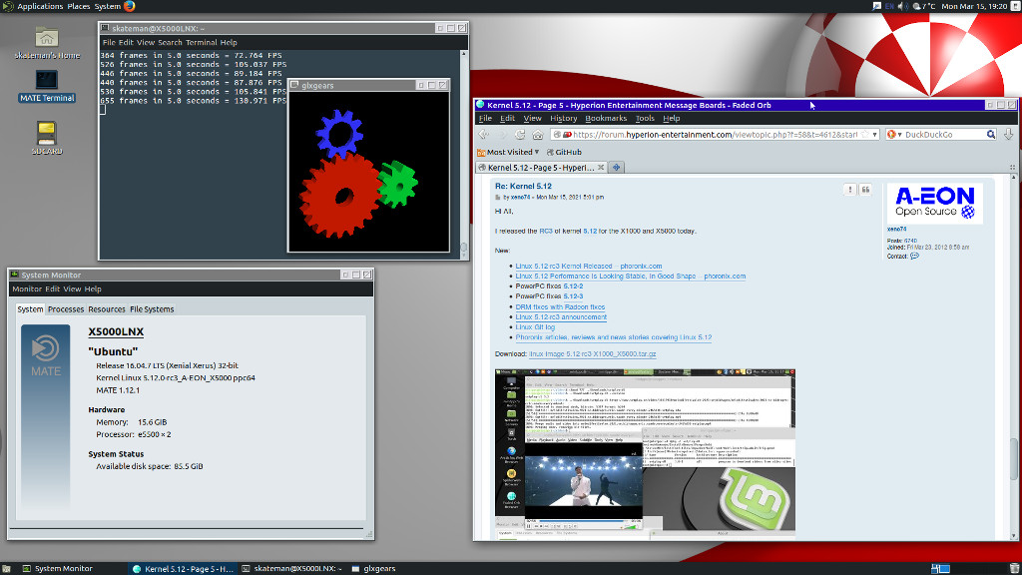1022x575 pixels.
Task: Click the browser Forward arrow button
Action: coord(501,135)
